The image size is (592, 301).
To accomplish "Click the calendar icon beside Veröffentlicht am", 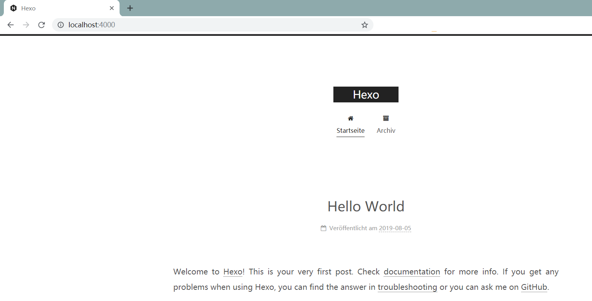I will (x=323, y=228).
